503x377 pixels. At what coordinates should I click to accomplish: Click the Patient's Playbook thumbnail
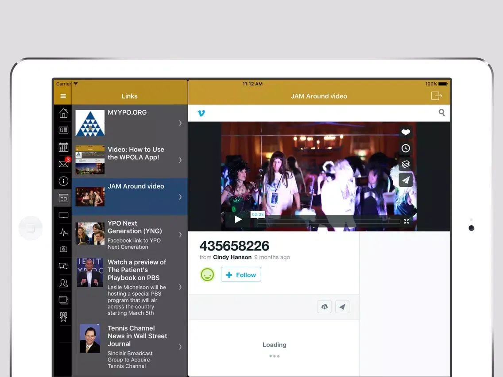tap(90, 272)
